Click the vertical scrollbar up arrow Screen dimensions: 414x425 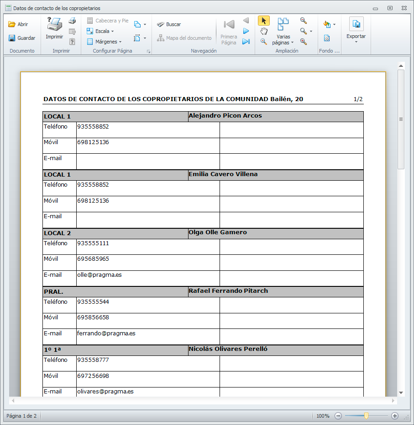point(401,65)
